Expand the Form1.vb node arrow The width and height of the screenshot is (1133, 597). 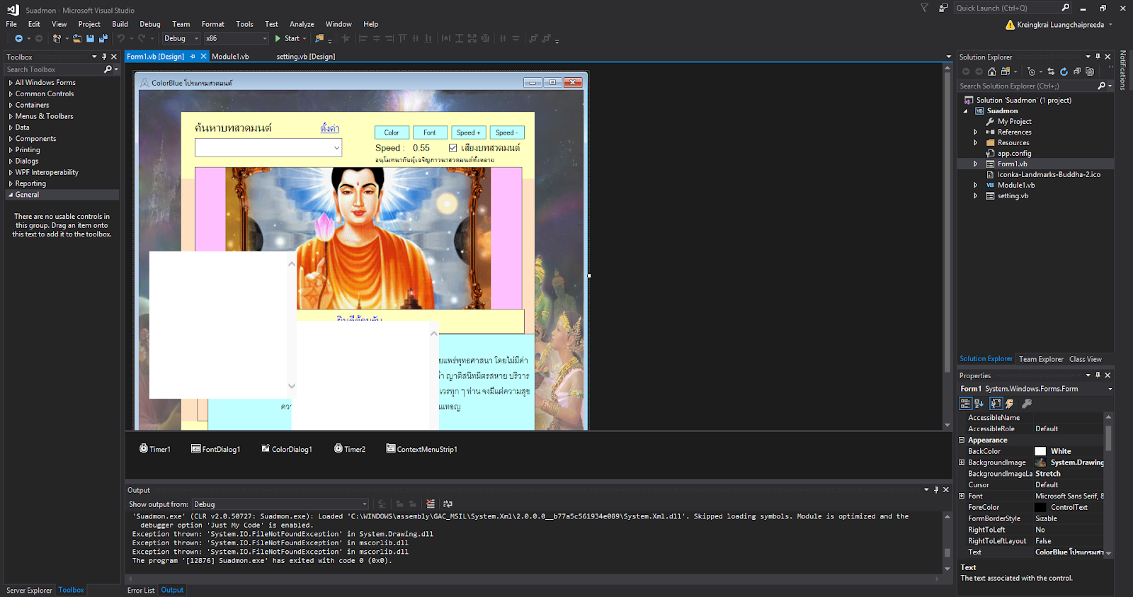[x=976, y=164]
